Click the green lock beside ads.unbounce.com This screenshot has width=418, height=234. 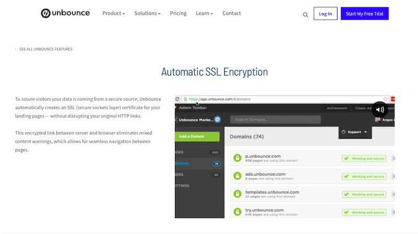237,176
